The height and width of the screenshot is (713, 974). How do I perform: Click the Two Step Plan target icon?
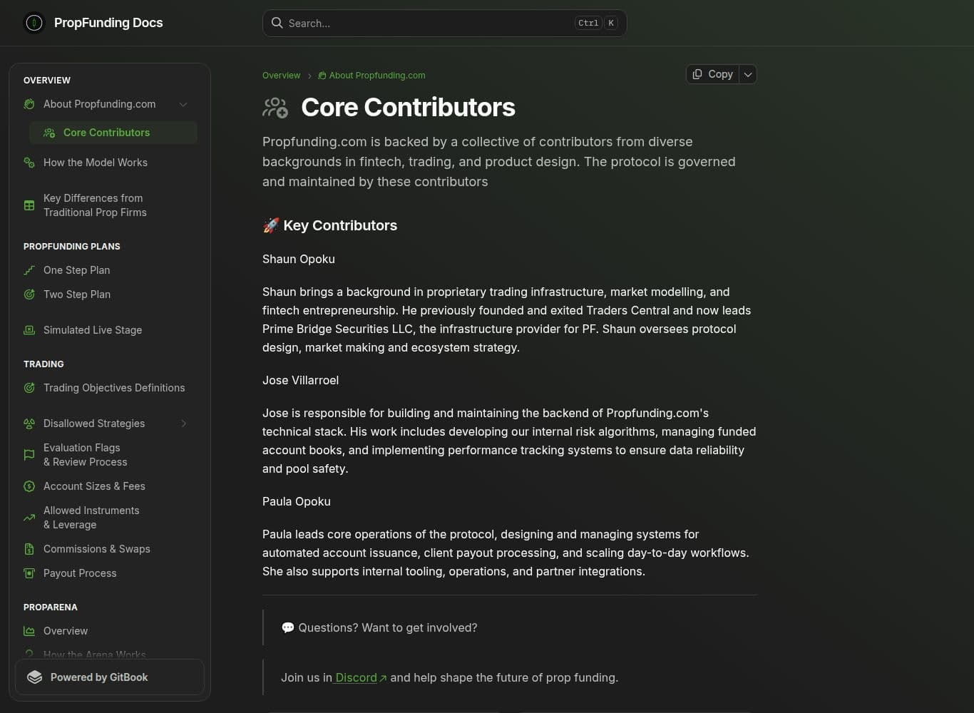click(x=29, y=294)
